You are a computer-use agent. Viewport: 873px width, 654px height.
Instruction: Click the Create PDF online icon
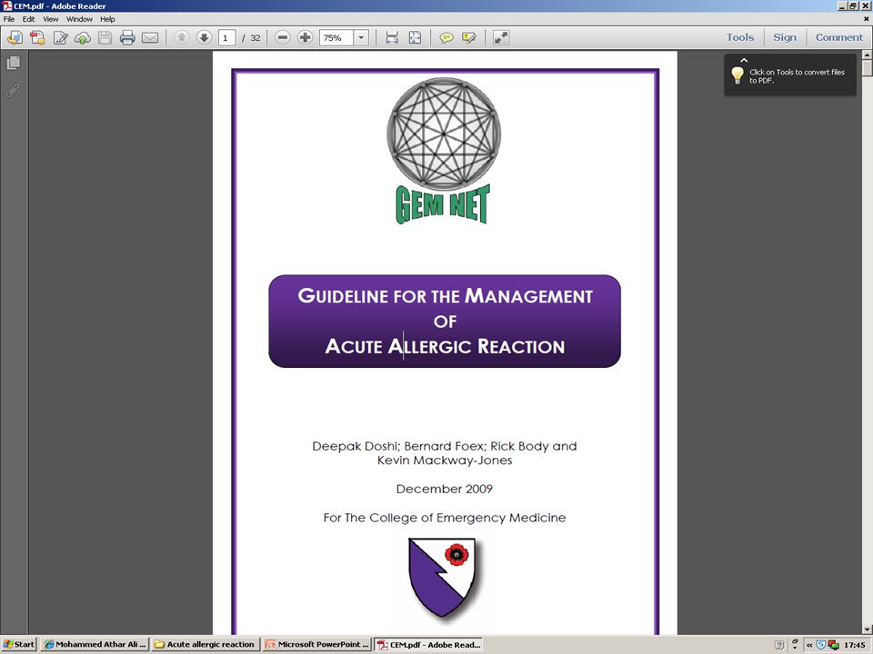(37, 38)
